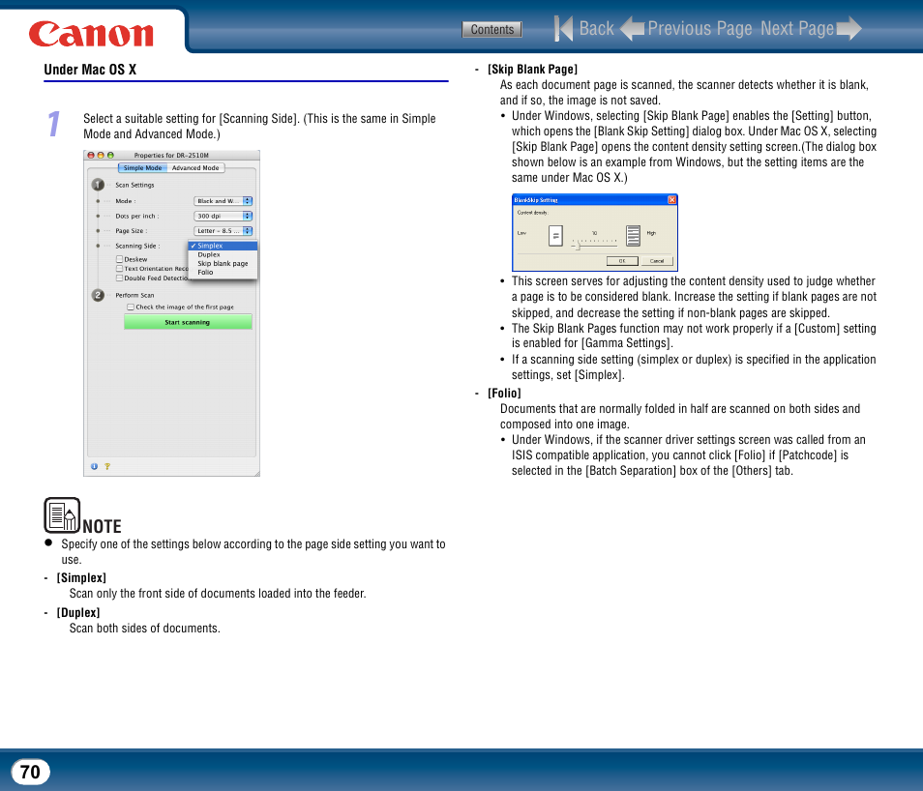Click the red close button of the Properties window
The height and width of the screenshot is (791, 923).
[91, 156]
